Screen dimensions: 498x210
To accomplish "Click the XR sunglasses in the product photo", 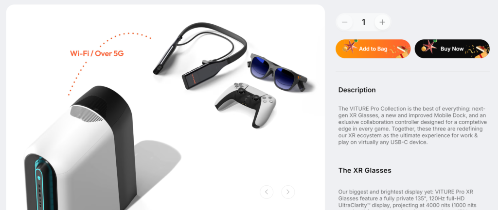I will click(278, 72).
